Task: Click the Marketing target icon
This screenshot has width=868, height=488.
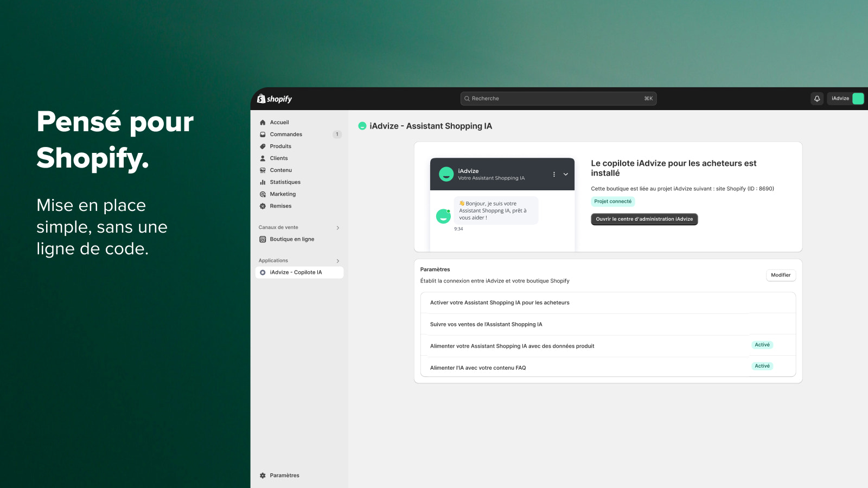Action: click(263, 194)
